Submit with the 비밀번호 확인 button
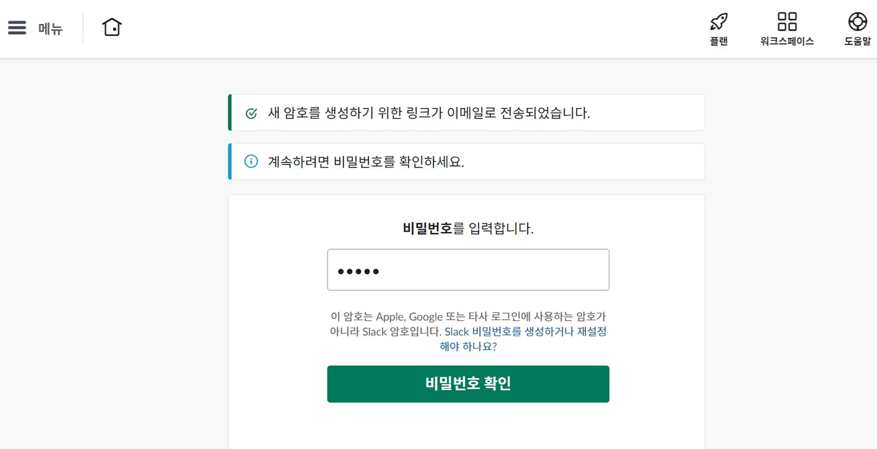The width and height of the screenshot is (877, 449). click(x=468, y=384)
